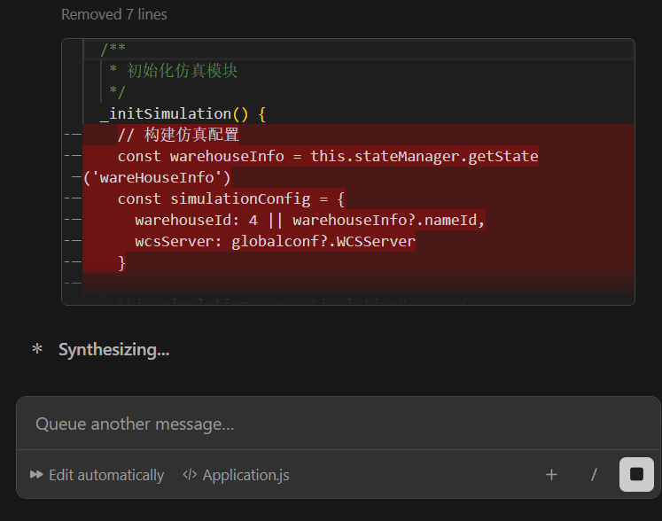
Task: Click the wrapped ('wareHouseInfo') line
Action: tap(157, 177)
